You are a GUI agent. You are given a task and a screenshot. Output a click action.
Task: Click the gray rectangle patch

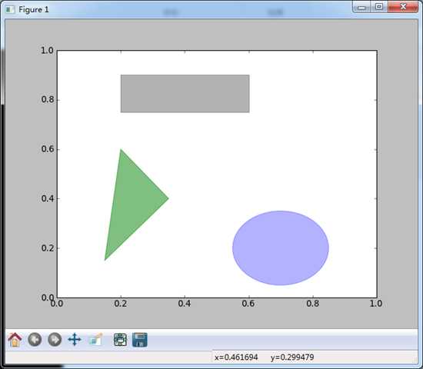(x=185, y=93)
